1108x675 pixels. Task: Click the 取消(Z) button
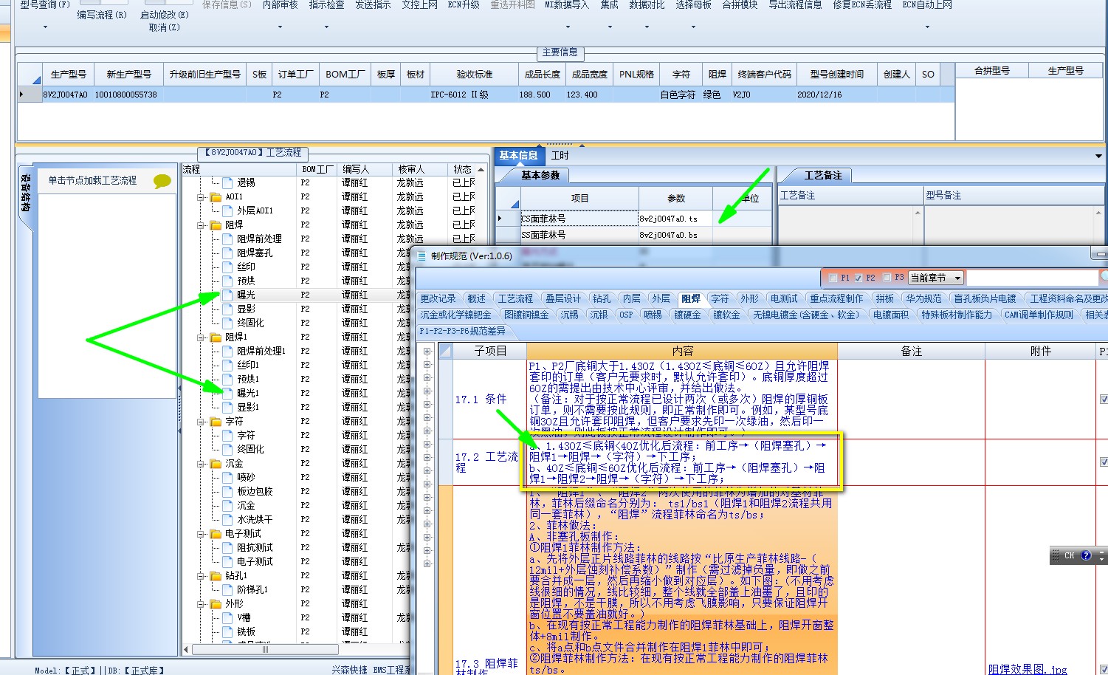(164, 27)
